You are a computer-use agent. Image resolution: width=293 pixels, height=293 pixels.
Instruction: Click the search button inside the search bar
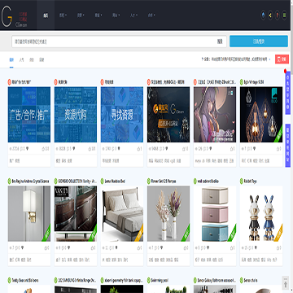pyautogui.click(x=220, y=42)
